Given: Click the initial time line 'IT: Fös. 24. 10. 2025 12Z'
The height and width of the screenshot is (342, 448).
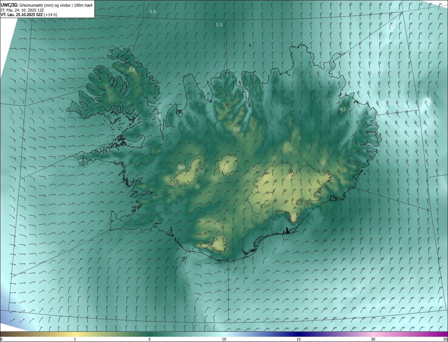Looking at the screenshot, I should point(22,10).
